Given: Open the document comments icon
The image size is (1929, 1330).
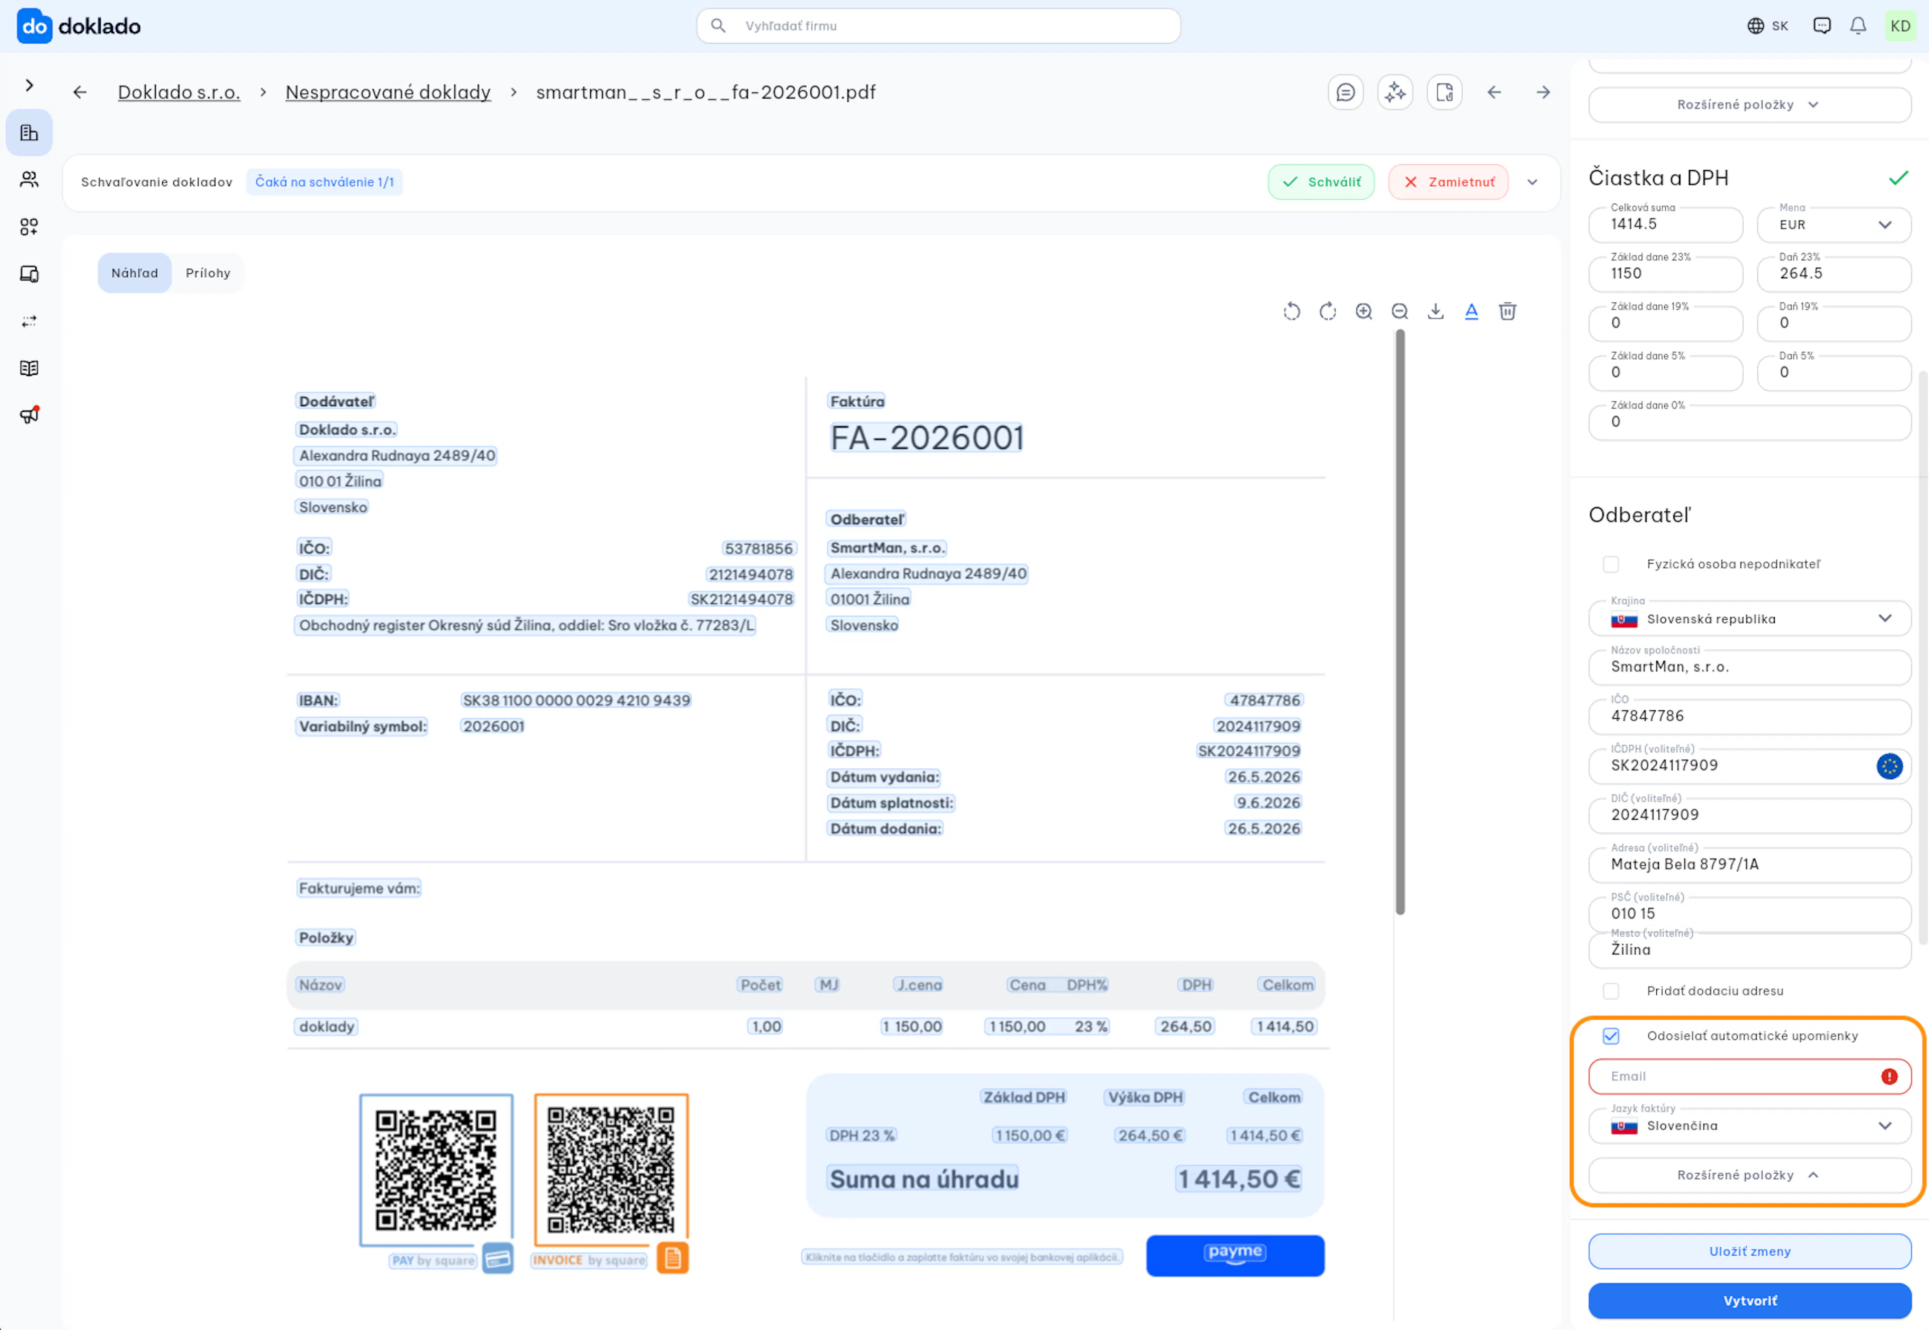Looking at the screenshot, I should pyautogui.click(x=1346, y=92).
